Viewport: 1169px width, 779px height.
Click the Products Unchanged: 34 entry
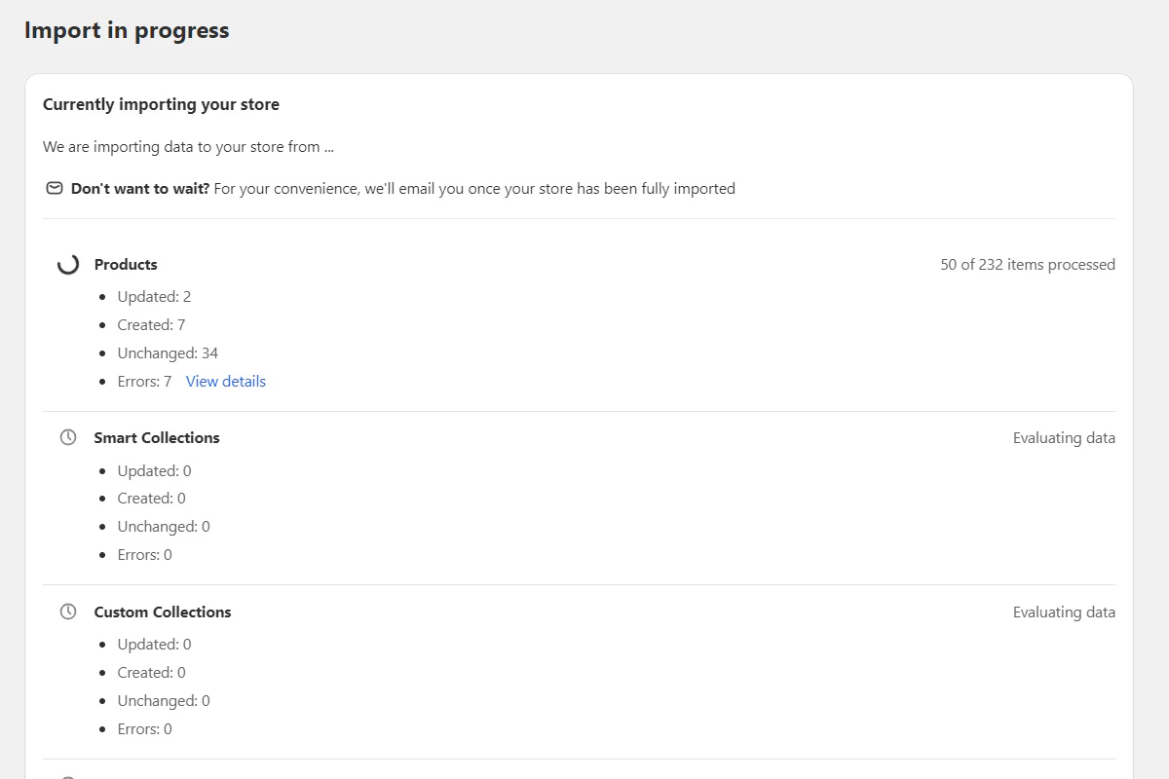(168, 353)
